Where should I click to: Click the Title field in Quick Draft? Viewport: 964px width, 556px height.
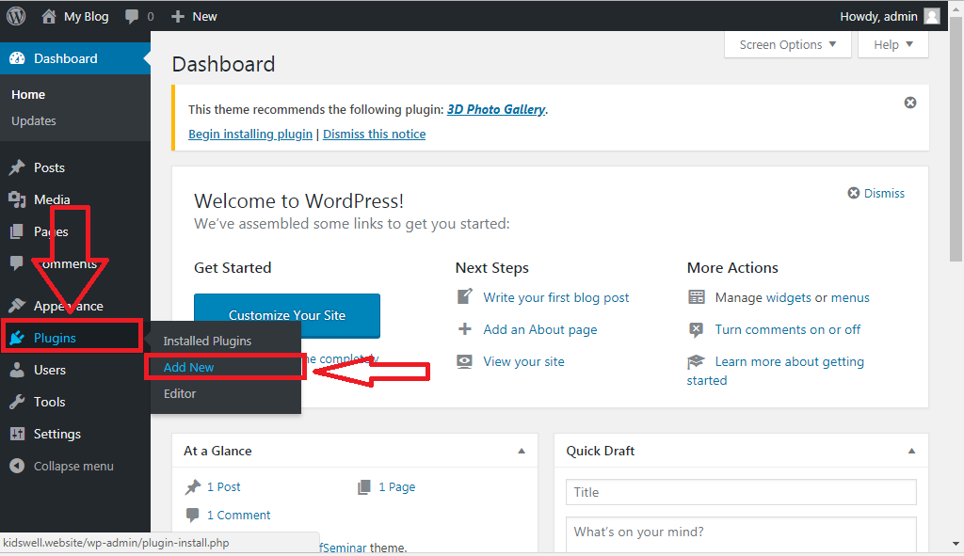tap(741, 492)
